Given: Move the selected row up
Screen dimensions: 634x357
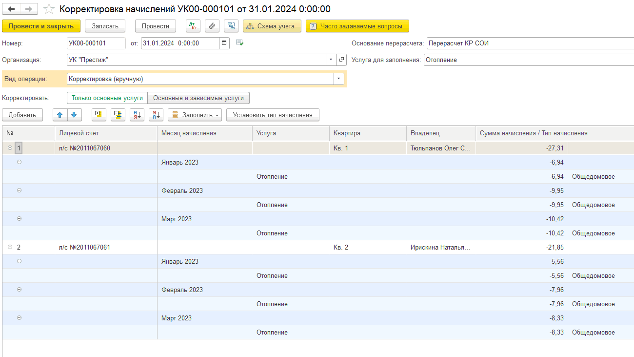Looking at the screenshot, I should pyautogui.click(x=60, y=115).
